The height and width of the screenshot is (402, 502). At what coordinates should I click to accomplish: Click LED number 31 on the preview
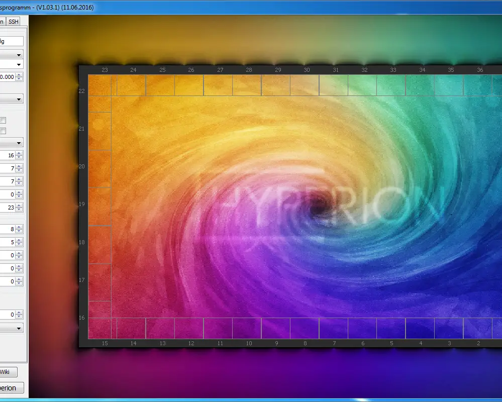336,70
